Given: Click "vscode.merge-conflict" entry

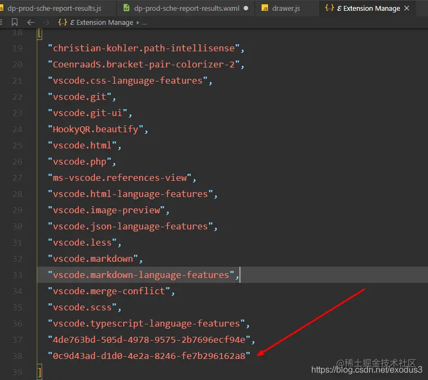Looking at the screenshot, I should (x=109, y=291).
